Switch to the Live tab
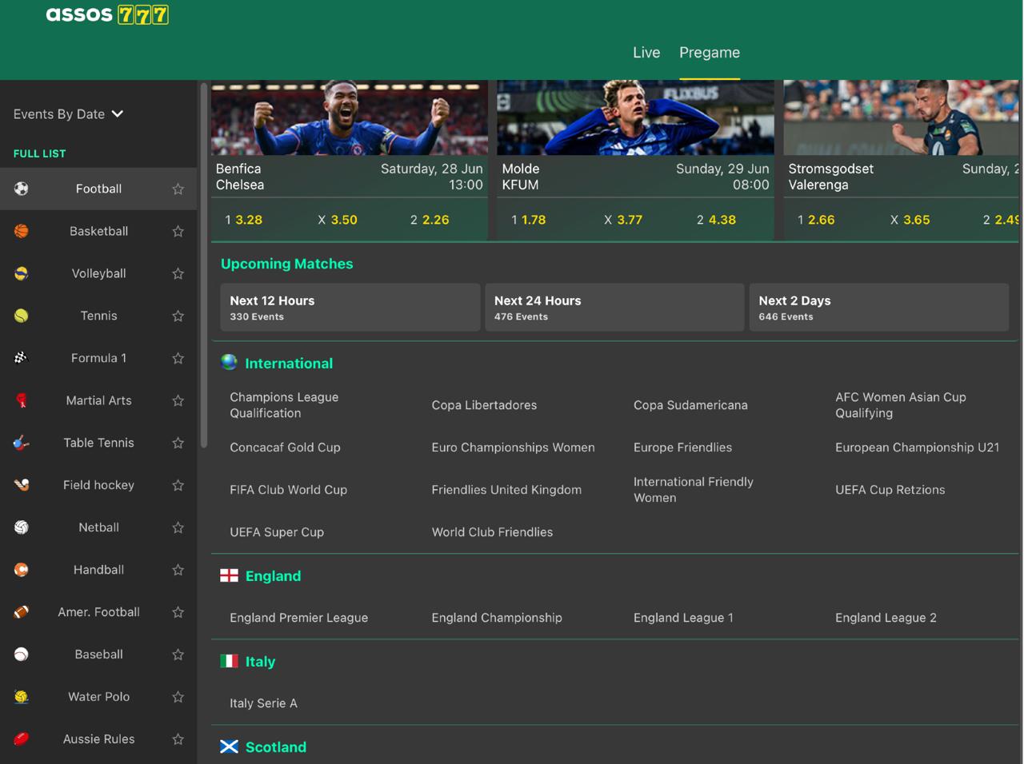1024x764 pixels. [646, 53]
